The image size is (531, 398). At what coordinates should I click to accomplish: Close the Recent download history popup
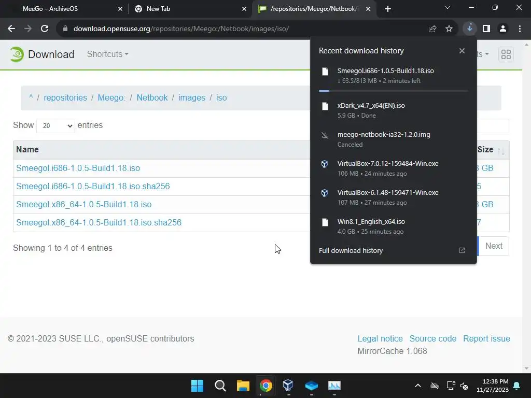point(462,51)
